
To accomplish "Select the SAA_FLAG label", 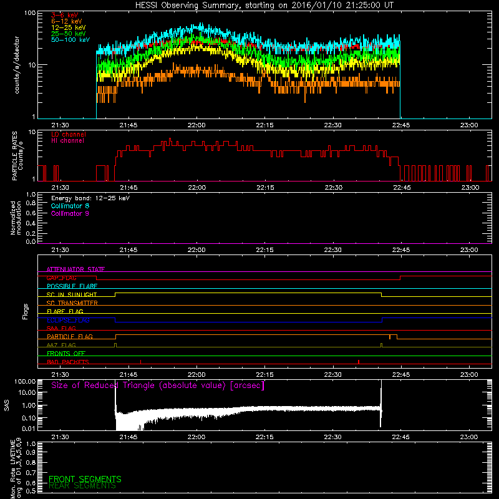I will 61,329.
